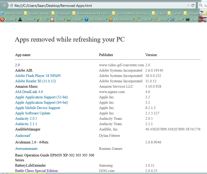Open the Disable toolbar menu
This screenshot has height=174, width=207.
(11, 19)
